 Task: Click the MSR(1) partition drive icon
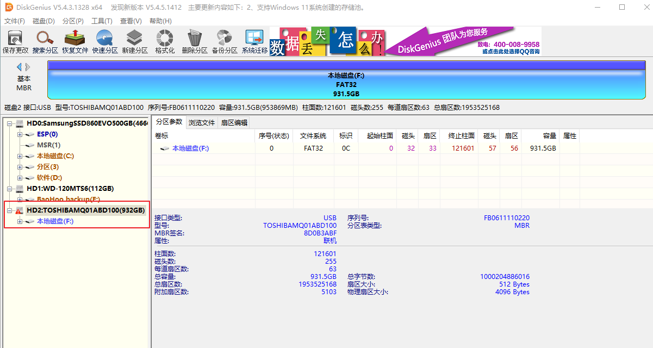pyautogui.click(x=30, y=145)
